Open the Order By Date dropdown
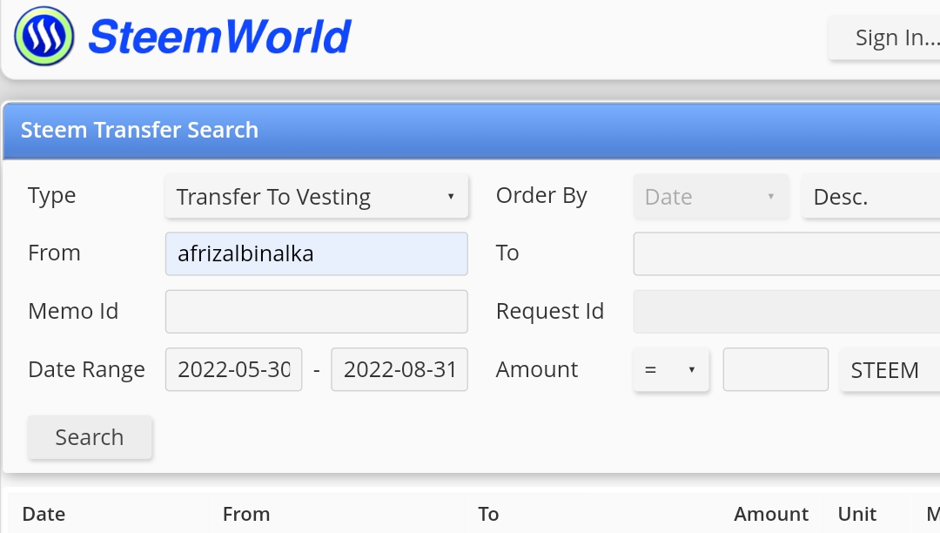This screenshot has height=533, width=940. pos(712,197)
